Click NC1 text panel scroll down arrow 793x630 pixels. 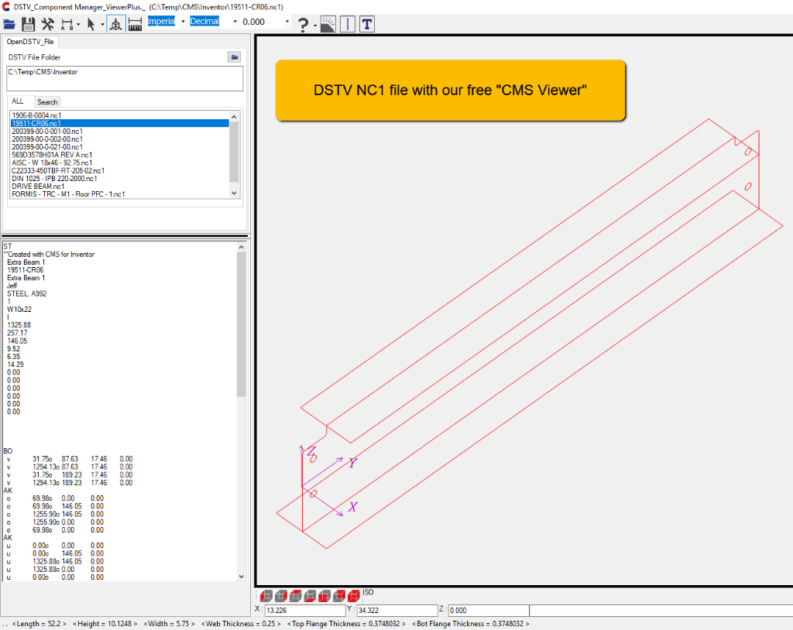click(242, 577)
